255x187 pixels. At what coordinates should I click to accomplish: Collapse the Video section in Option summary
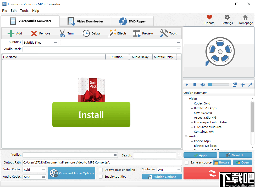click(186, 98)
